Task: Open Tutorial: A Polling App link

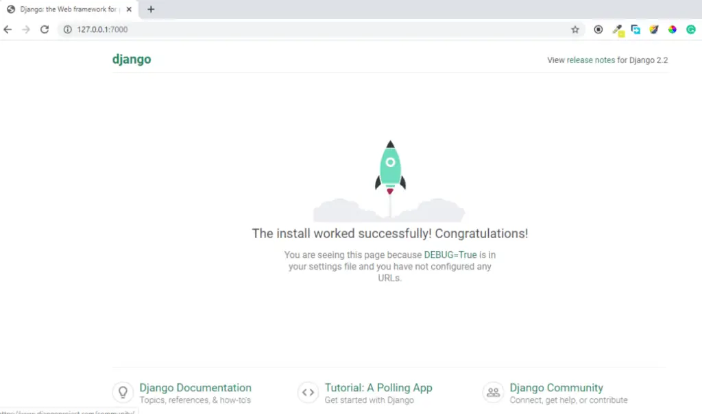Action: [x=378, y=387]
